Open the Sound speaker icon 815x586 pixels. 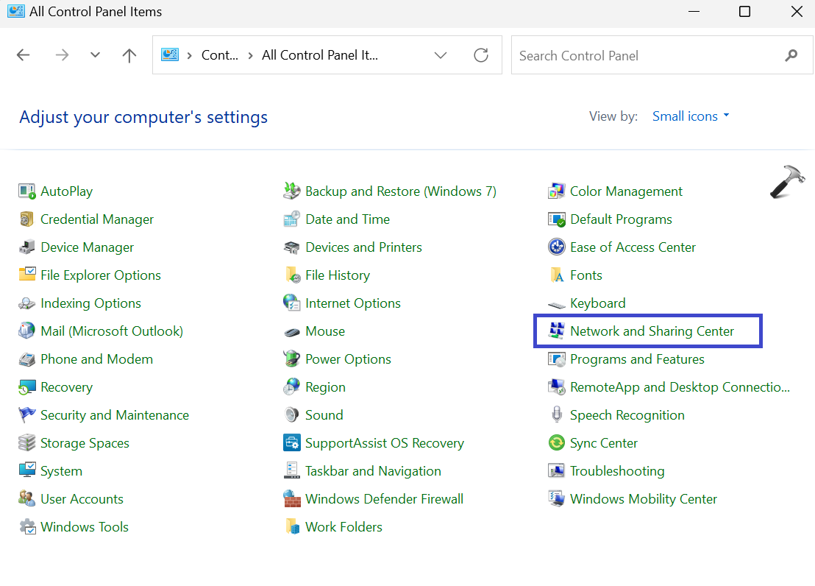point(292,415)
